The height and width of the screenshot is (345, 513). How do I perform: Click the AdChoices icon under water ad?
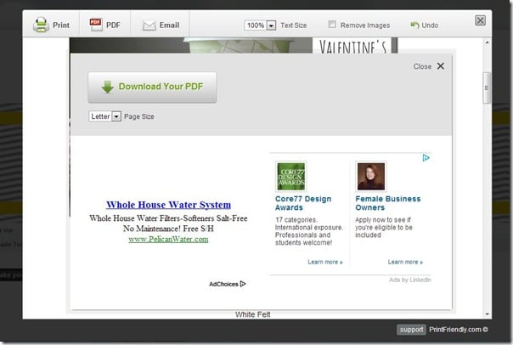pos(243,284)
